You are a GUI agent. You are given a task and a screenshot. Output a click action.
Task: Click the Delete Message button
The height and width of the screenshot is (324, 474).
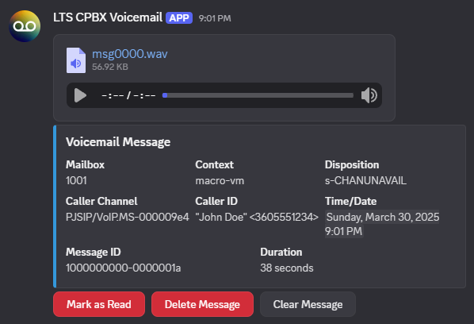pos(202,304)
